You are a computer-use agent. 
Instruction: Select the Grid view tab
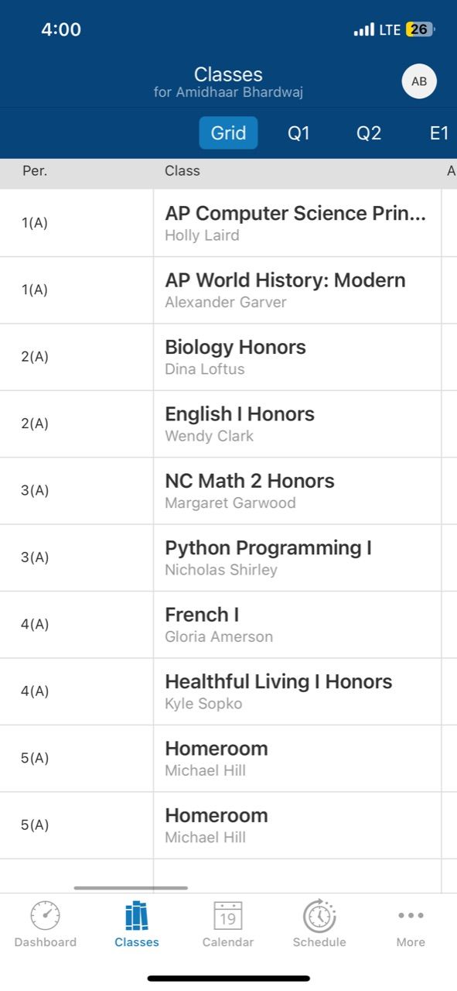pyautogui.click(x=228, y=132)
